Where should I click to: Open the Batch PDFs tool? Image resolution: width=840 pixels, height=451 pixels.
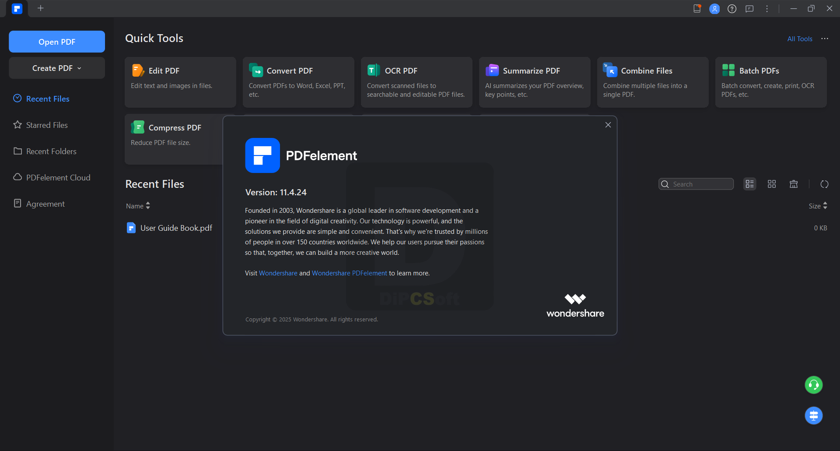771,82
